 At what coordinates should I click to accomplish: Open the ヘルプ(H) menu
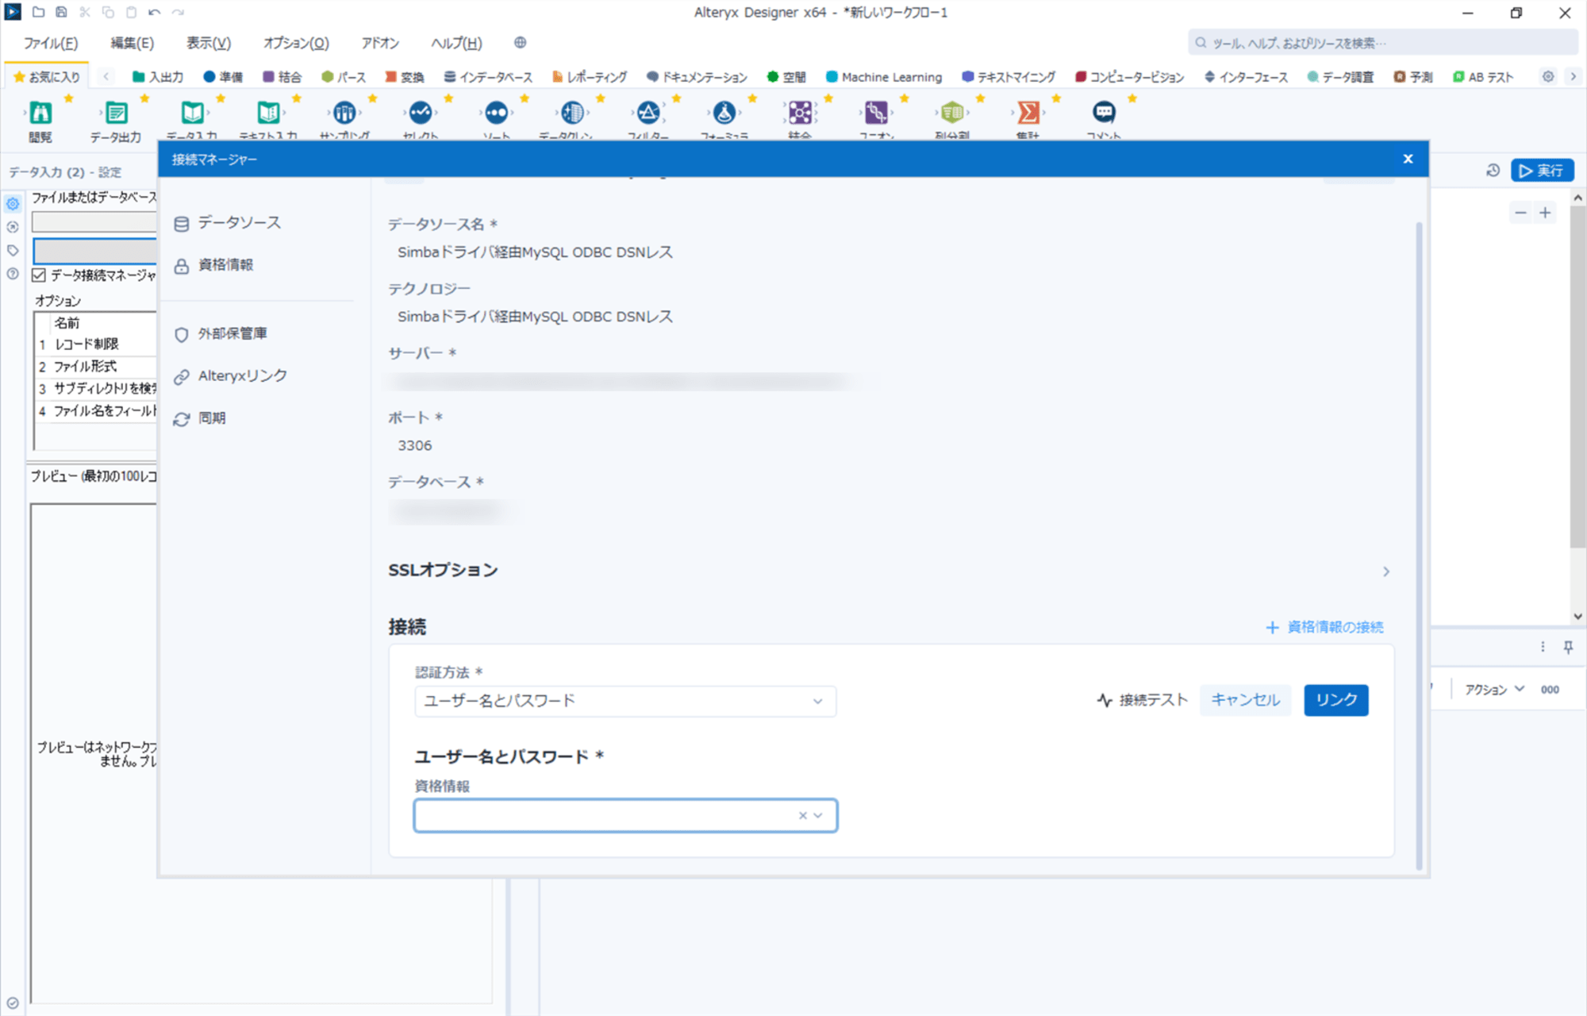pyautogui.click(x=456, y=43)
